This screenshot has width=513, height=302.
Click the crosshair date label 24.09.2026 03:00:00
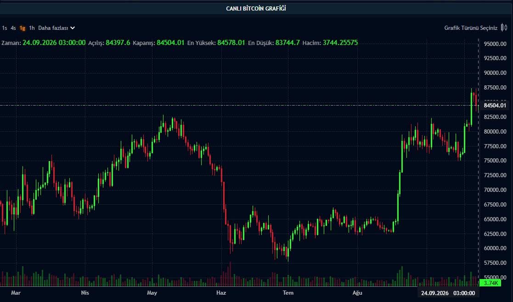coord(448,293)
